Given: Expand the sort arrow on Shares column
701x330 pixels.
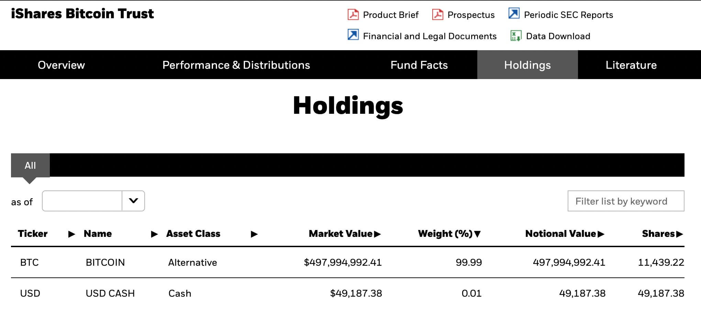Looking at the screenshot, I should point(679,234).
